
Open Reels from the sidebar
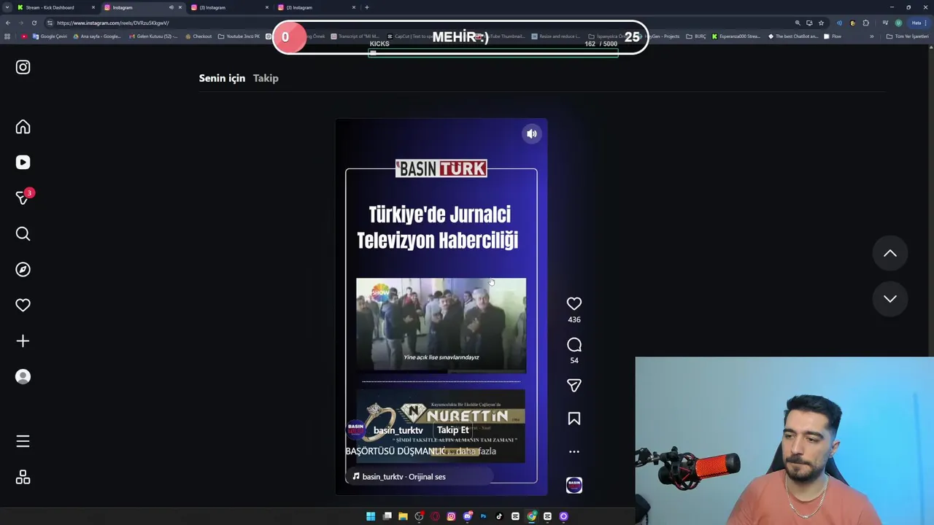23,163
